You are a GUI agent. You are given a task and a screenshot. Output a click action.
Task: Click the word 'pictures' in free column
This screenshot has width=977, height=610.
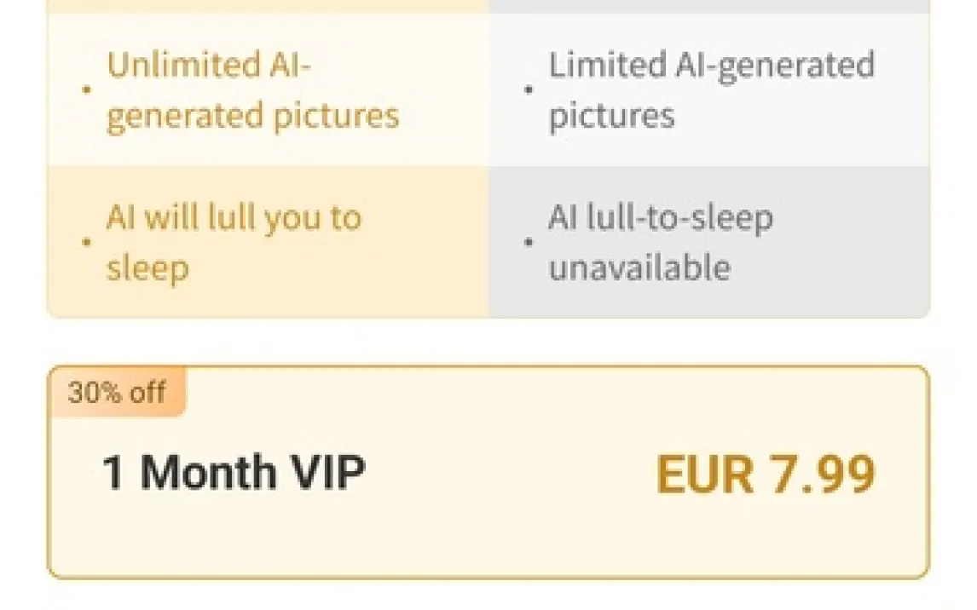[611, 116]
